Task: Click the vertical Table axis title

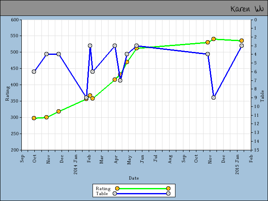Action: coord(262,96)
